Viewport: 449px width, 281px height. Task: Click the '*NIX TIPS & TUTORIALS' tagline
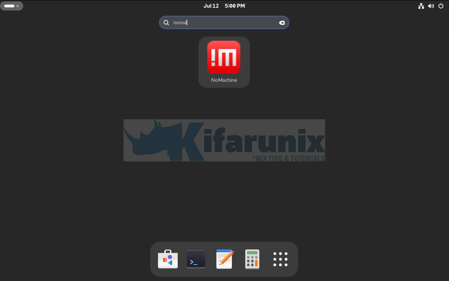[289, 159]
